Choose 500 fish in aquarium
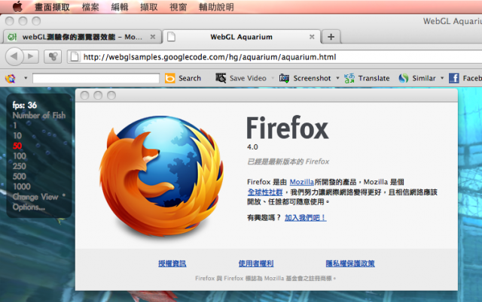This screenshot has width=482, height=302. pyautogui.click(x=20, y=176)
